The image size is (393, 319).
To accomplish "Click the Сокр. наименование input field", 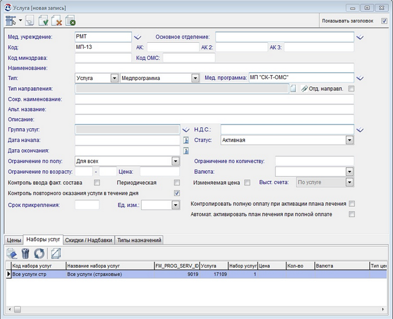I will [x=214, y=99].
